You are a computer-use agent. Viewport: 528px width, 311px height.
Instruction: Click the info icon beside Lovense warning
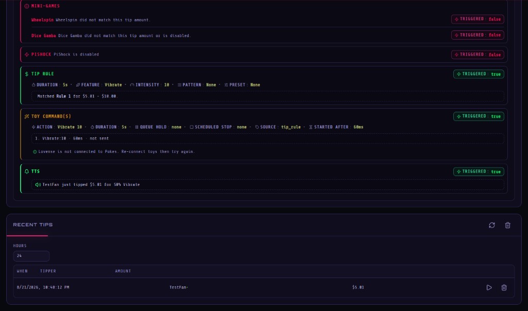tap(35, 151)
